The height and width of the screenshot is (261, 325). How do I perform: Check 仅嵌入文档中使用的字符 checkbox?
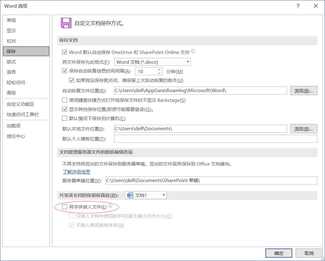pyautogui.click(x=72, y=216)
